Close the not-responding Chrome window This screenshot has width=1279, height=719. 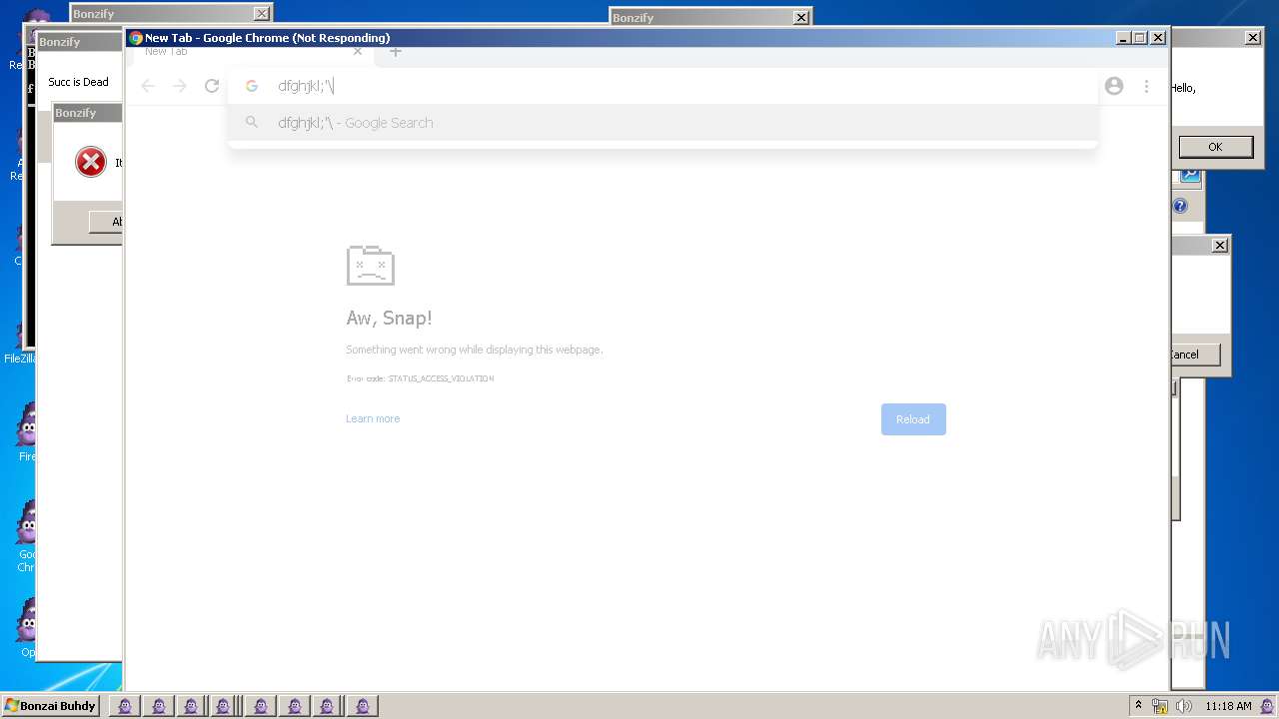pos(1158,38)
